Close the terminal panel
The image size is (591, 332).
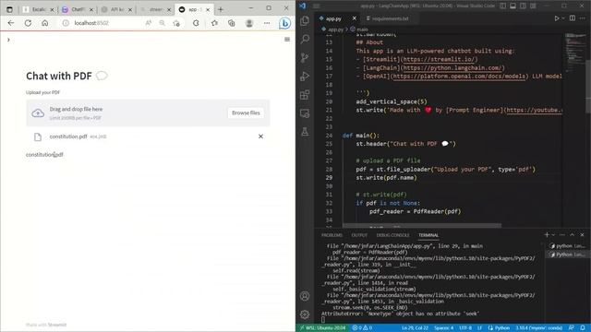[582, 235]
